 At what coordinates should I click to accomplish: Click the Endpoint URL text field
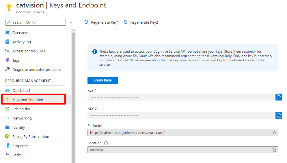pos(179,132)
